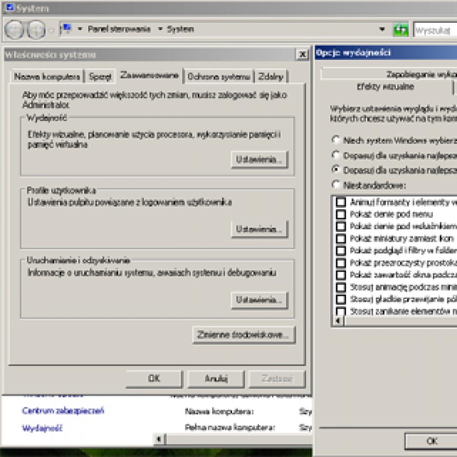
Task: Switch to Ochrona systemu tab
Action: click(219, 77)
